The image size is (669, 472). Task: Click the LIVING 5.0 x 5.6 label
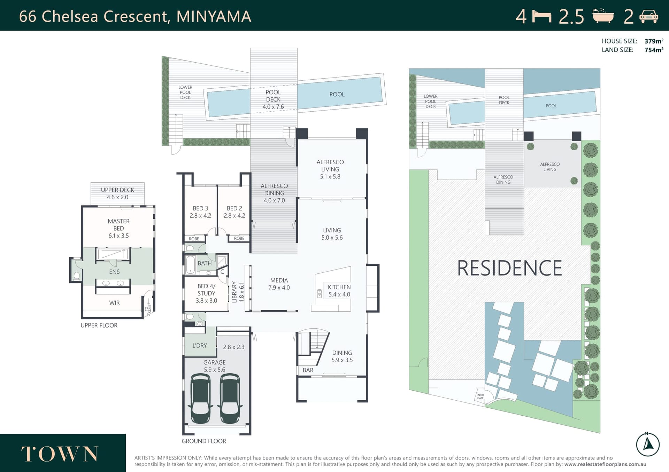pos(332,234)
